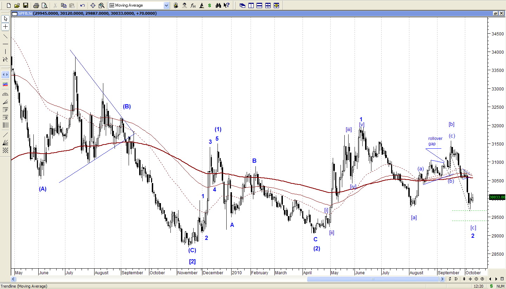Screen dimensions: 506x289
Task: Select the crosshair cursor tool in left toolbar
Action: tap(5, 27)
